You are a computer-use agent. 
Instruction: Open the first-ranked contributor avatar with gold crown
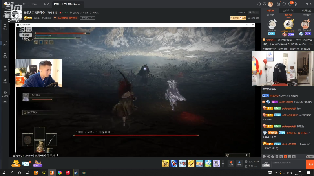point(288,24)
